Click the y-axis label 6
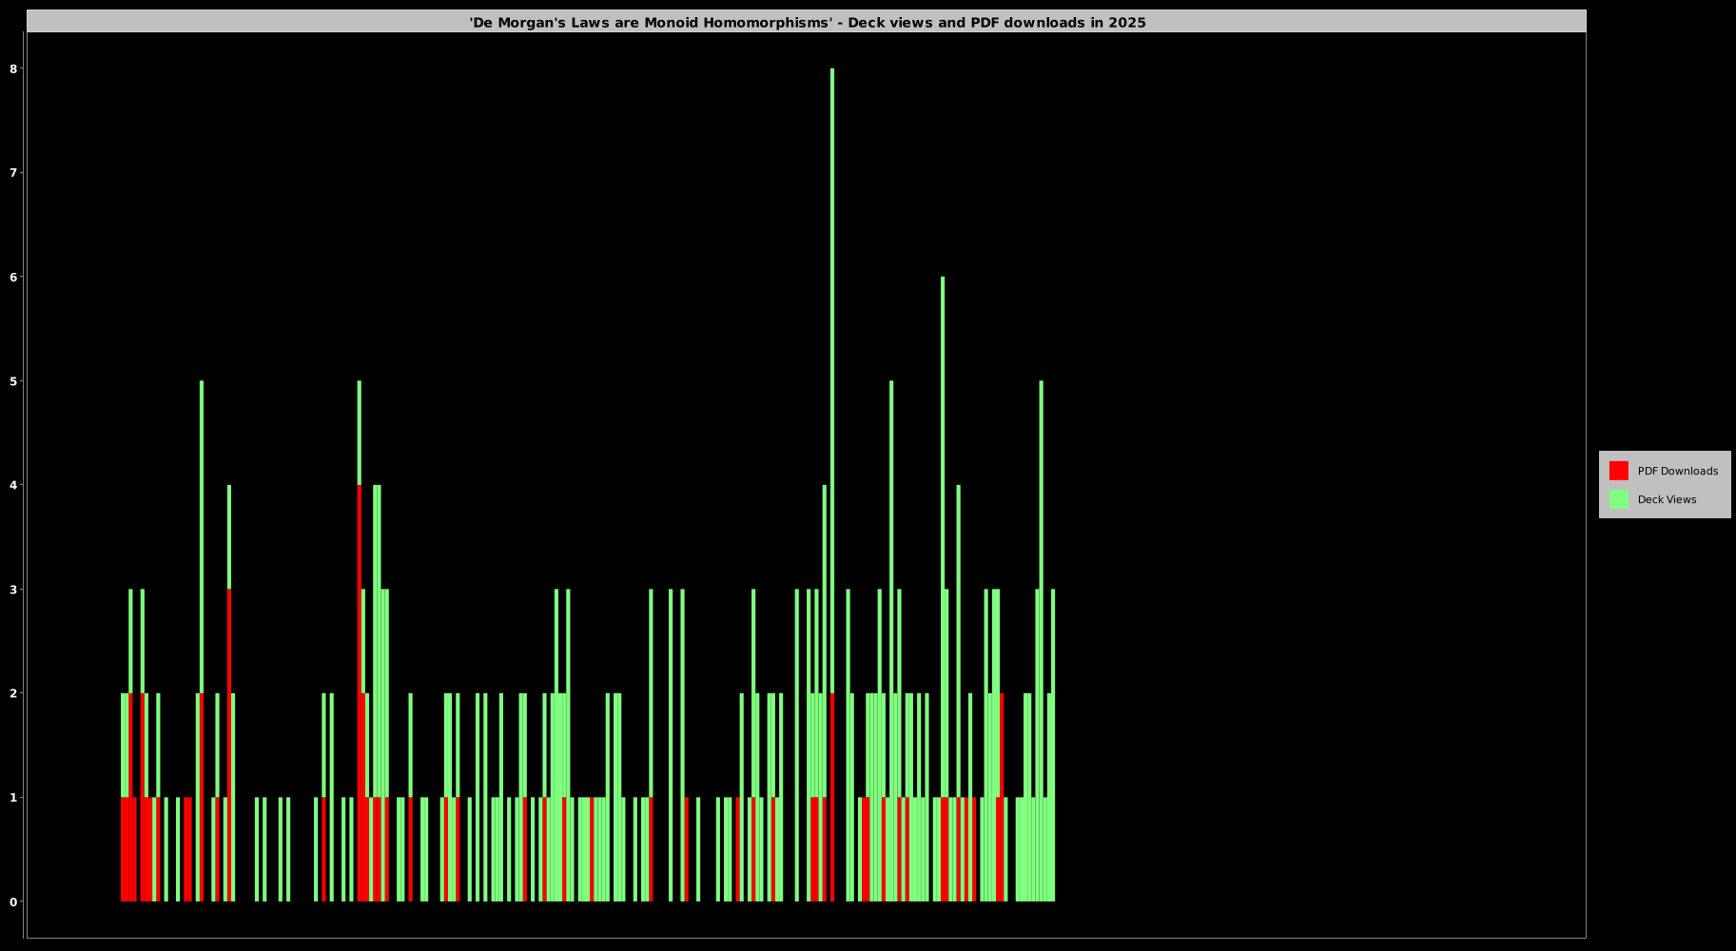The width and height of the screenshot is (1736, 951). [x=13, y=277]
